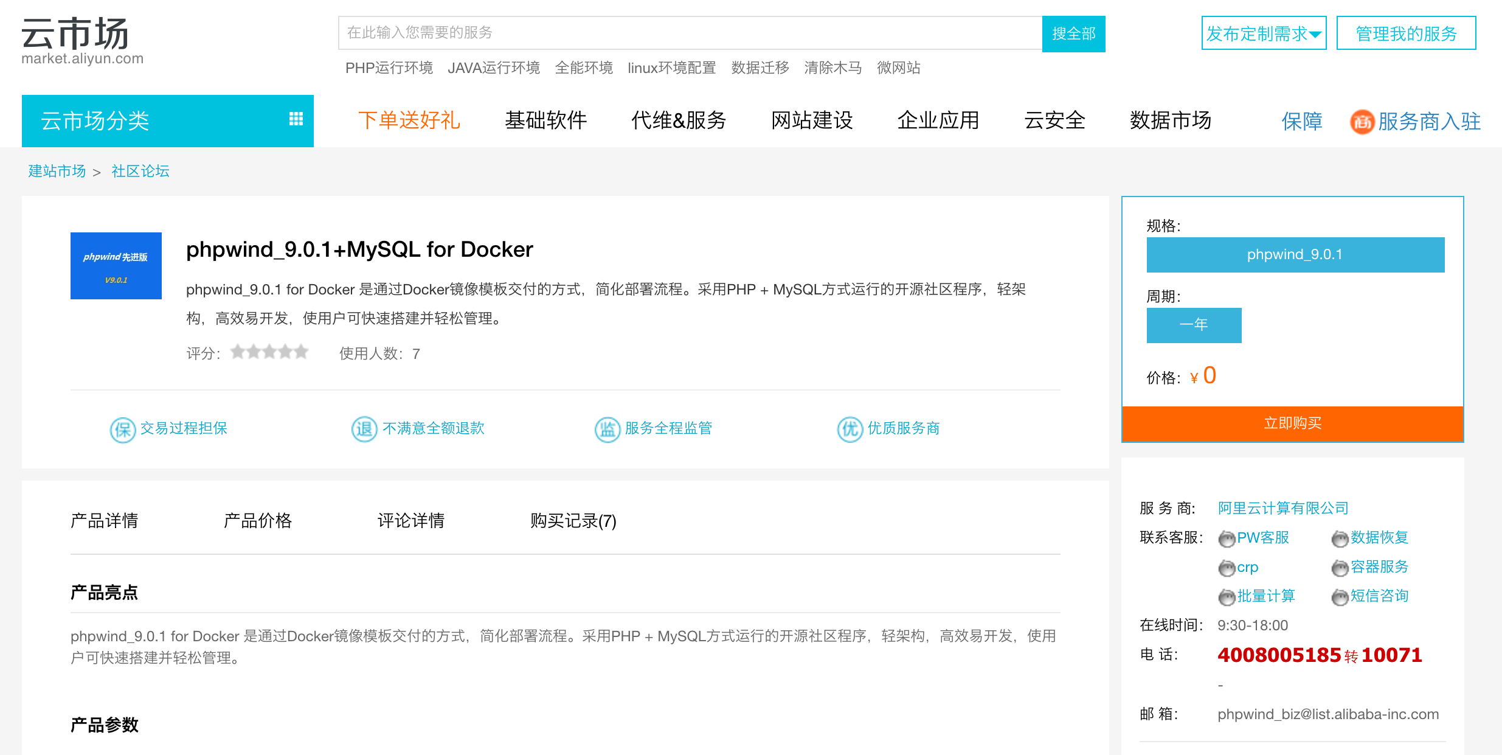Open the 网站建设 menu item
This screenshot has width=1502, height=755.
812,120
